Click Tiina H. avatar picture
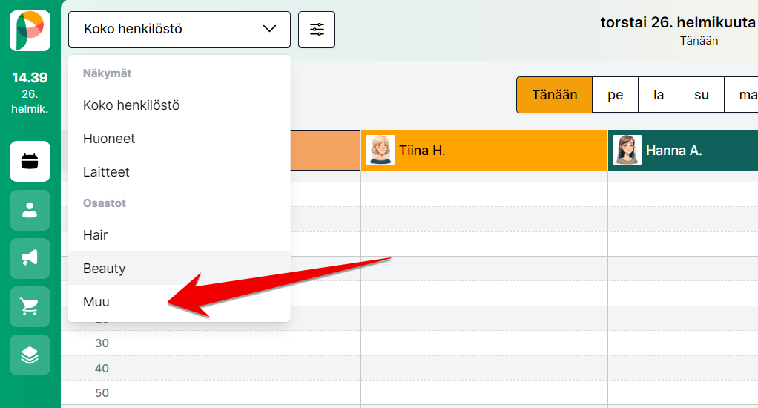 pyautogui.click(x=380, y=150)
